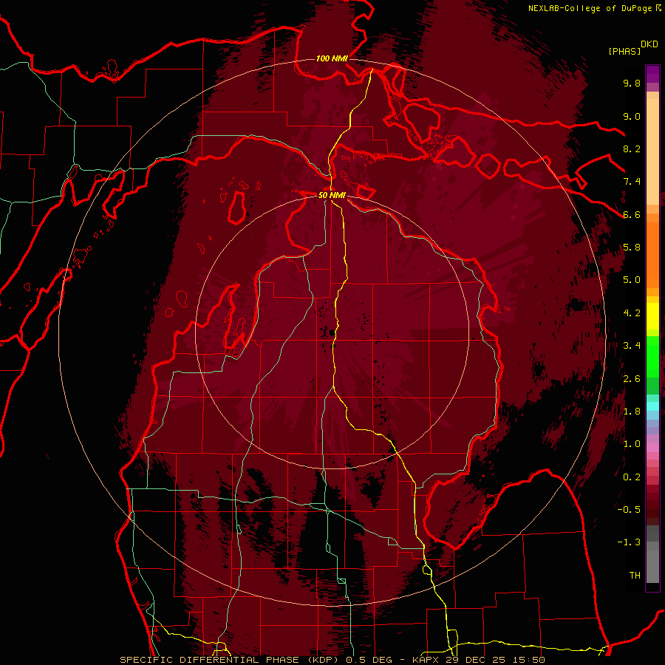
Task: Click the 3.4 legend scale value
Action: pyautogui.click(x=632, y=346)
